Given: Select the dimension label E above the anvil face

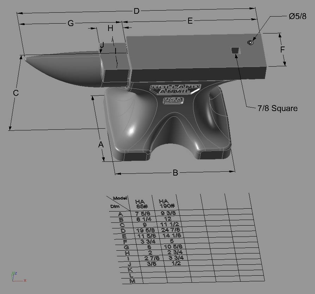Looking at the screenshot, I should click(x=190, y=21).
